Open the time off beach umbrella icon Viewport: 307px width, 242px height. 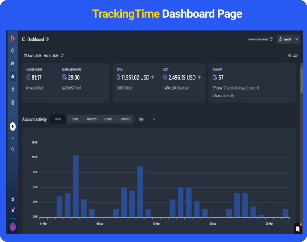click(13, 89)
